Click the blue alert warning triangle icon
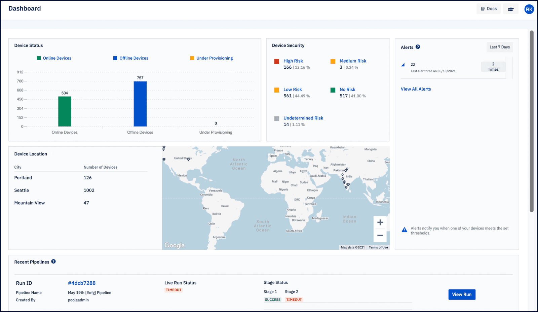Screen dimensions: 538x312 point(405,230)
